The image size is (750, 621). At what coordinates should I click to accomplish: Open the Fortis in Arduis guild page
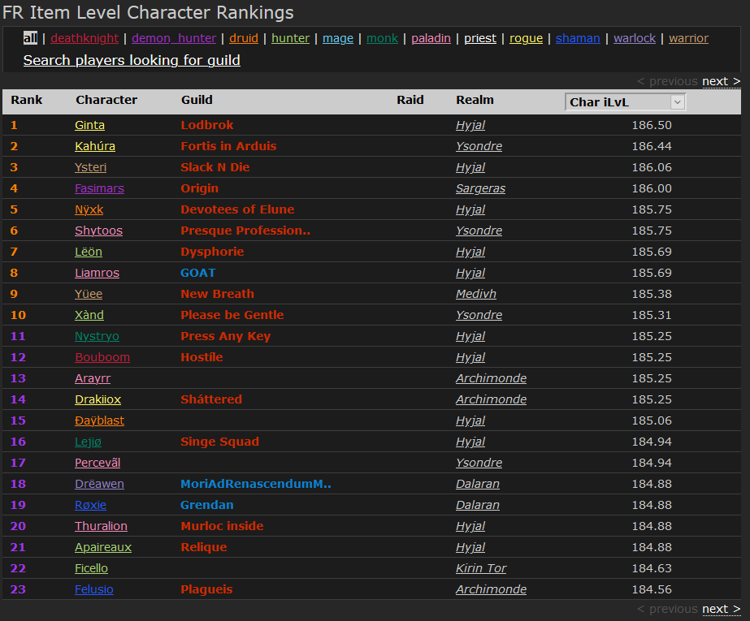pos(228,146)
